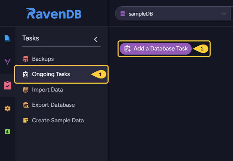Viewport: 233px width, 161px height.
Task: Go to Import Data
Action: 61,90
